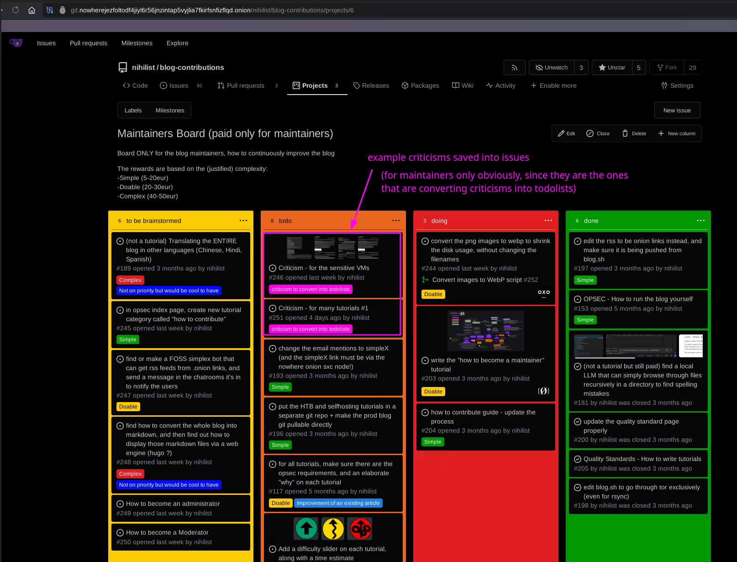Expand the 'done' column ellipsis menu
737x562 pixels.
(701, 221)
